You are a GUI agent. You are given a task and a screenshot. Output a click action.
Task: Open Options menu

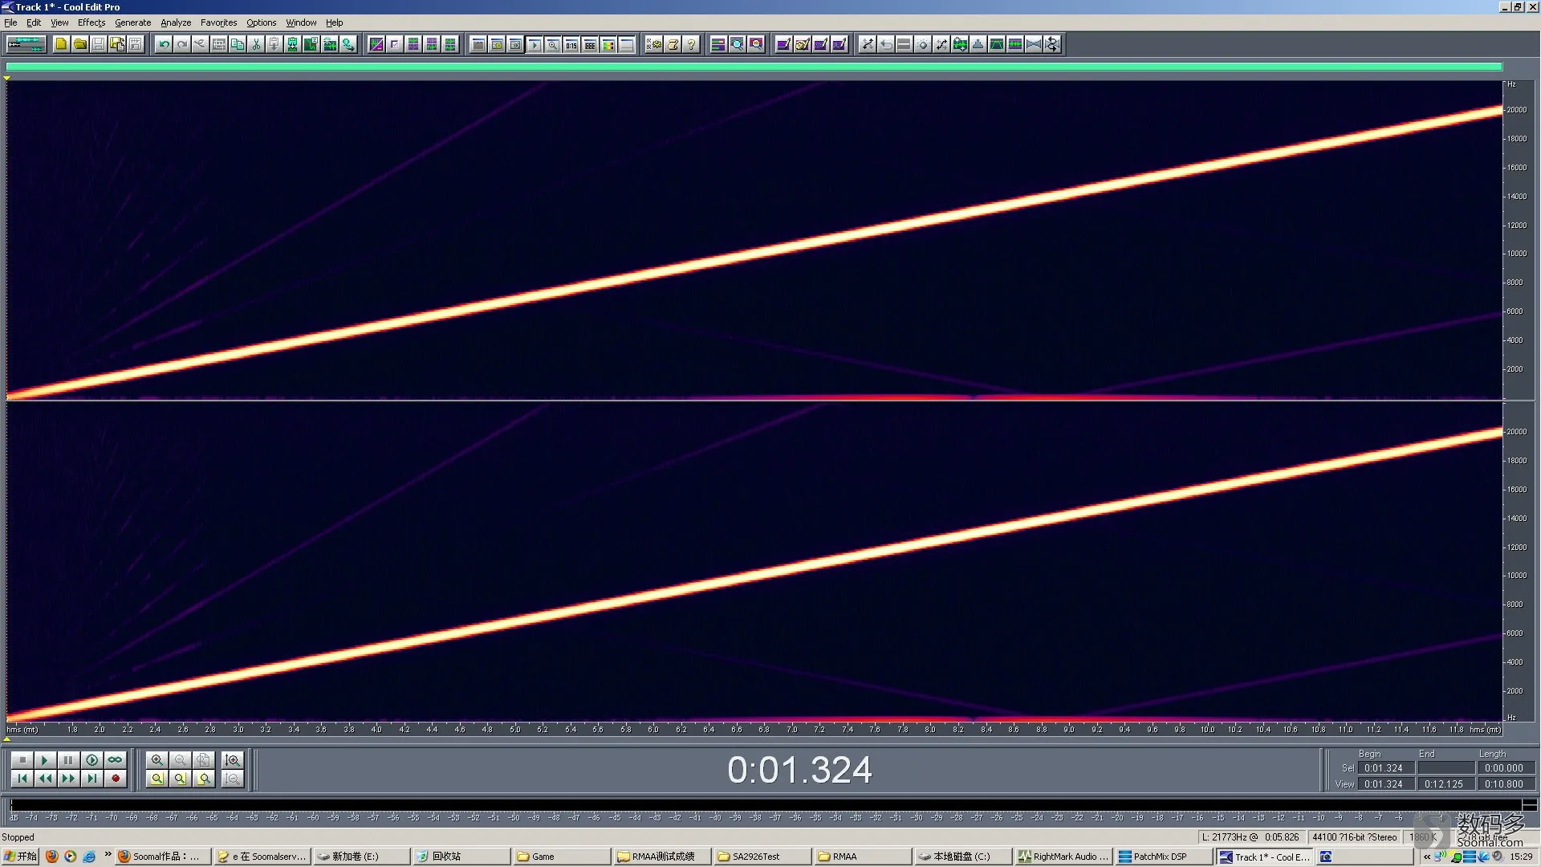click(x=261, y=22)
